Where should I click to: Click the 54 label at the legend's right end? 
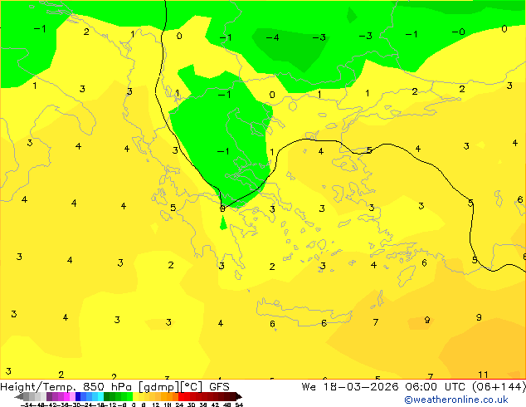click(239, 405)
